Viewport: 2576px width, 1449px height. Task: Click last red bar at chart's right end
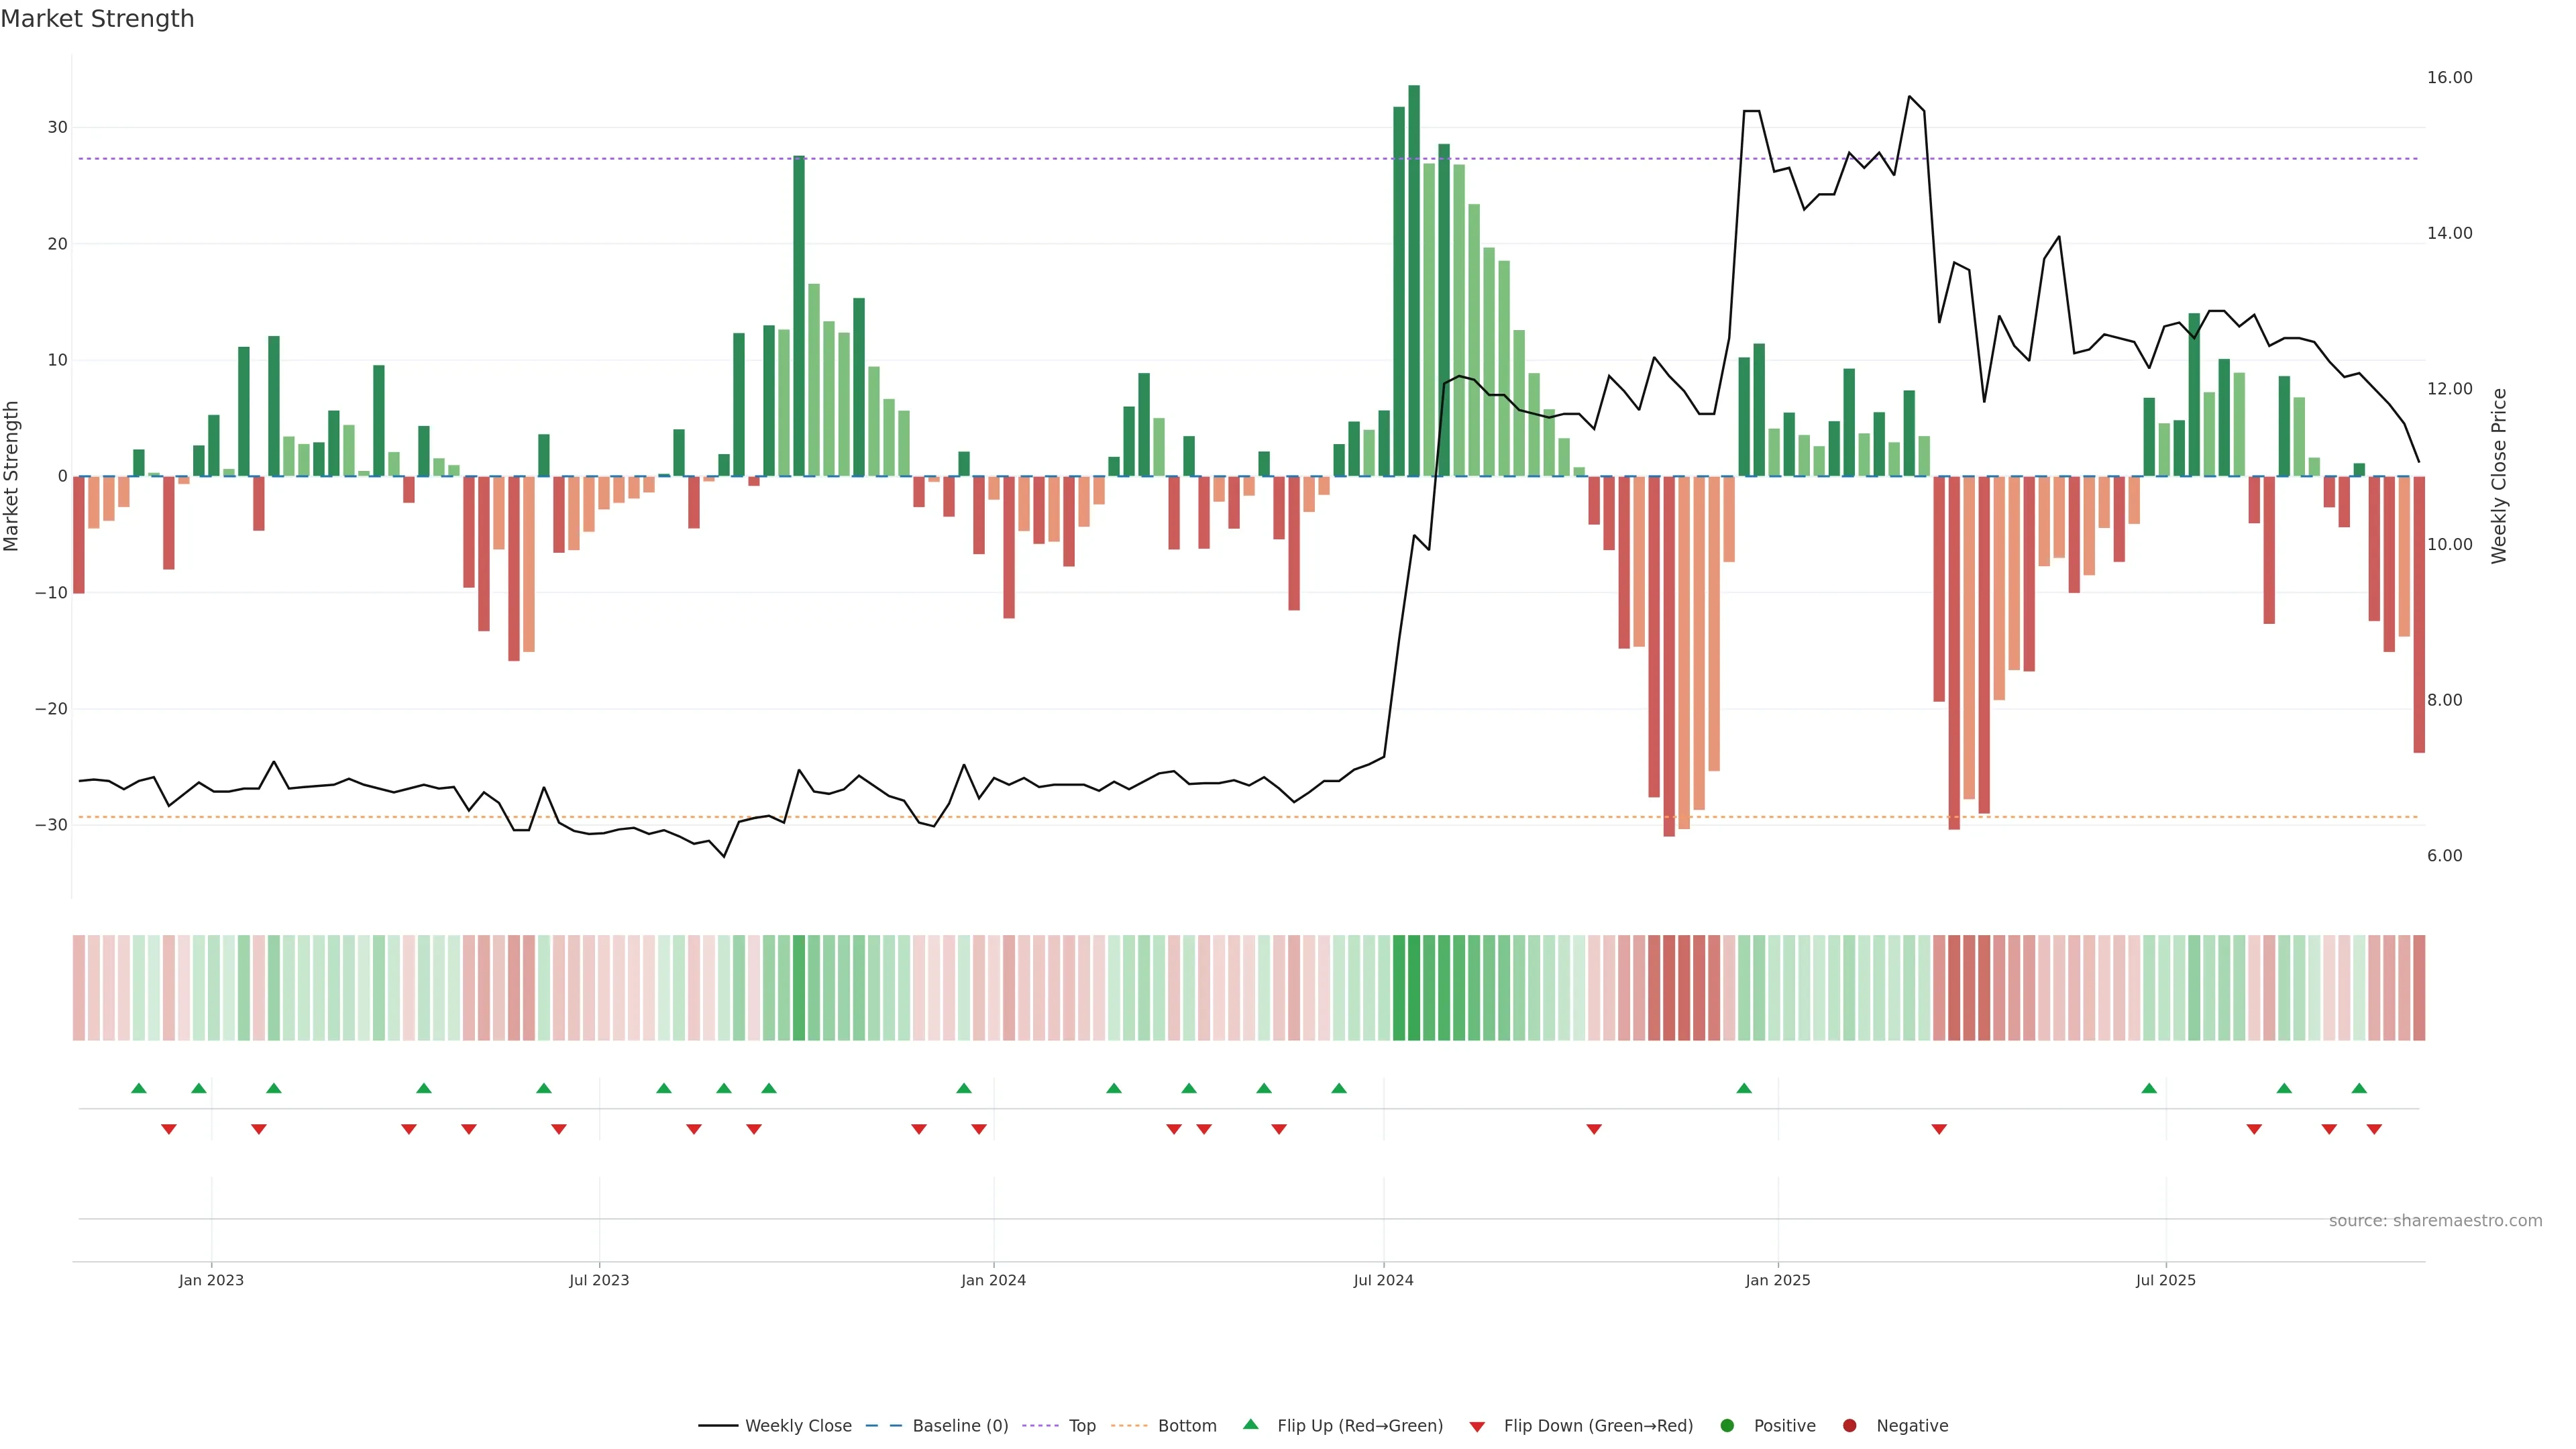click(2419, 614)
